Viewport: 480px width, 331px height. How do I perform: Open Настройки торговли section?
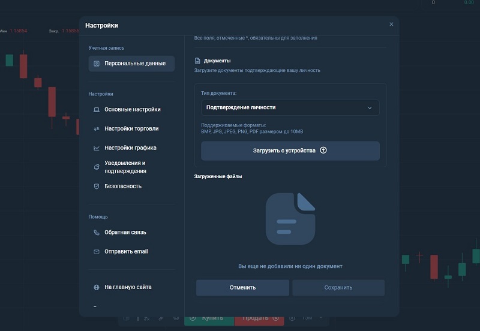click(x=131, y=129)
